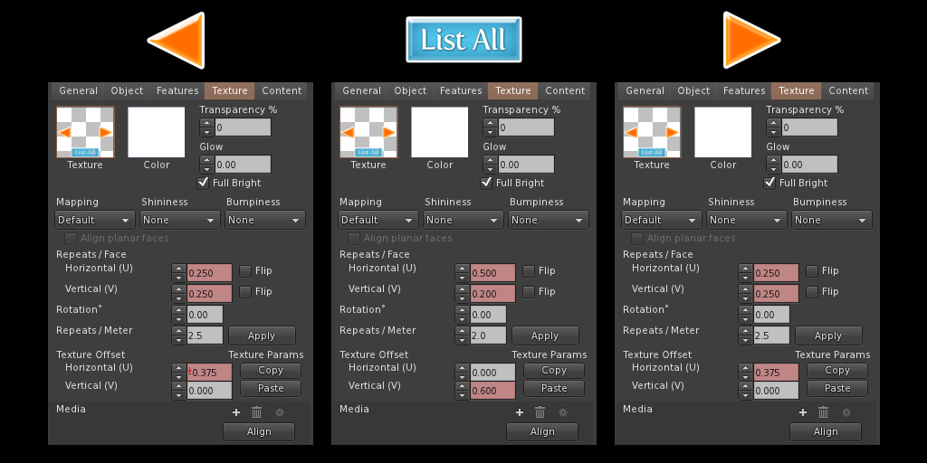Click the Texture thumbnail in right panel

[652, 132]
